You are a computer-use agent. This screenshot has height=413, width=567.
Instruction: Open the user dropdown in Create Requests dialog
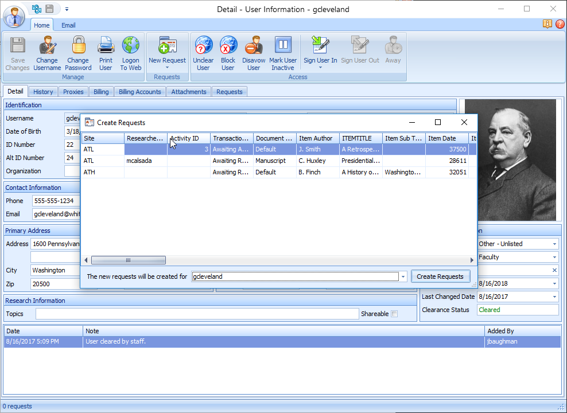(x=402, y=276)
